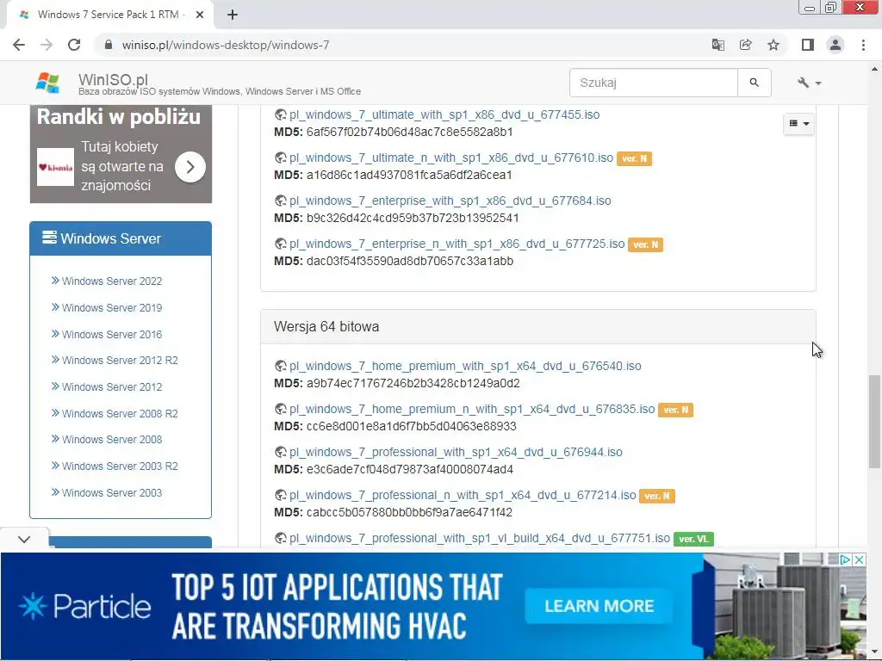Viewport: 882px width, 661px height.
Task: Open Windows Server 2012 R2 link
Action: click(119, 361)
